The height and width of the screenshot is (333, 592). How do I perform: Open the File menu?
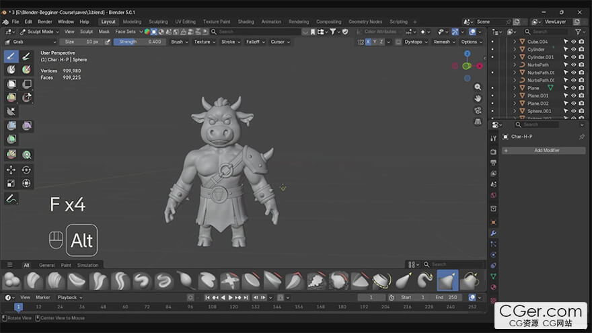tap(15, 22)
